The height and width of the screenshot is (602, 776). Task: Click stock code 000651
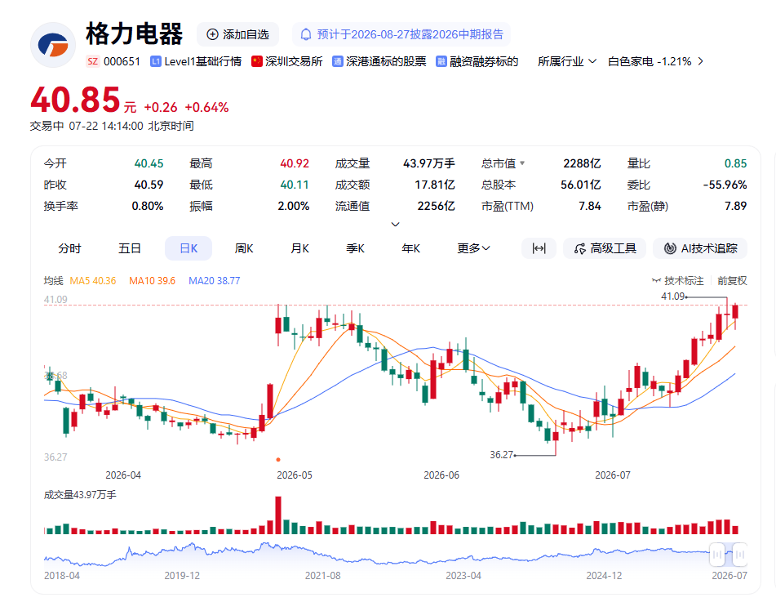tap(122, 61)
